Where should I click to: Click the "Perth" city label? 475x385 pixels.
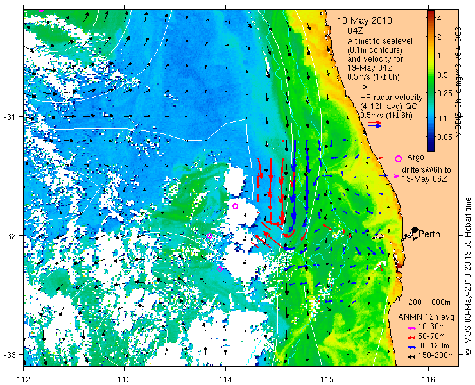tap(429, 234)
